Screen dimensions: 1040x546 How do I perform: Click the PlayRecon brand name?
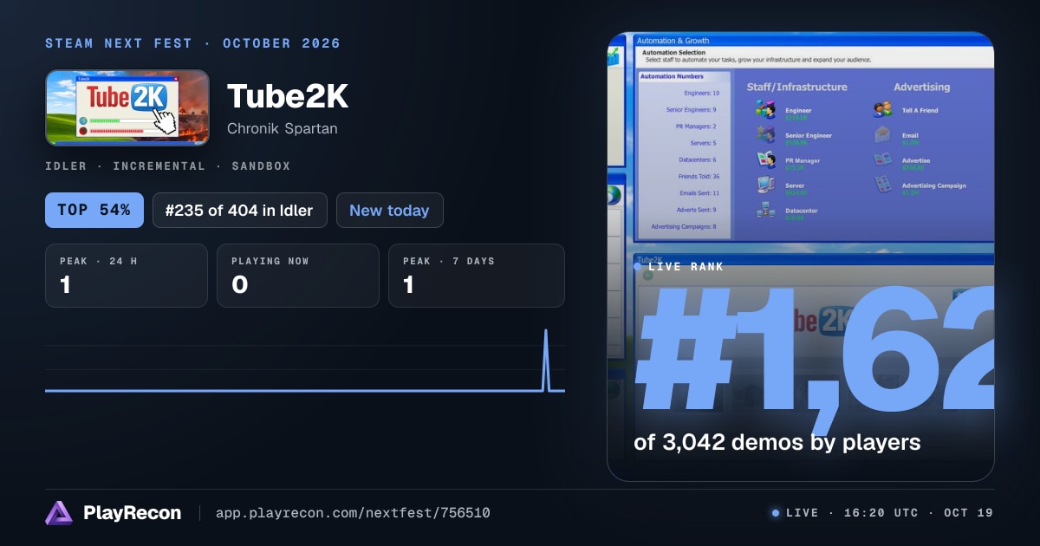point(133,513)
